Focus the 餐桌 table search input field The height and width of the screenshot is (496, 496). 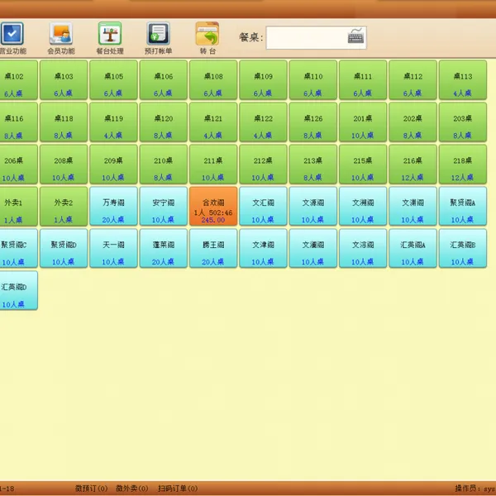point(316,38)
